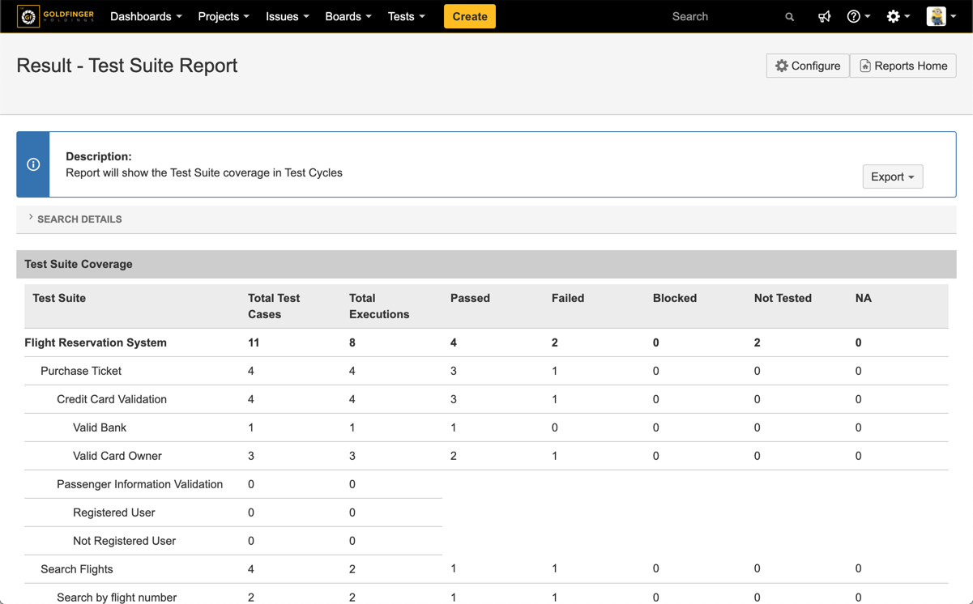Click the Purchase Ticket test suite
The image size is (973, 604).
81,371
